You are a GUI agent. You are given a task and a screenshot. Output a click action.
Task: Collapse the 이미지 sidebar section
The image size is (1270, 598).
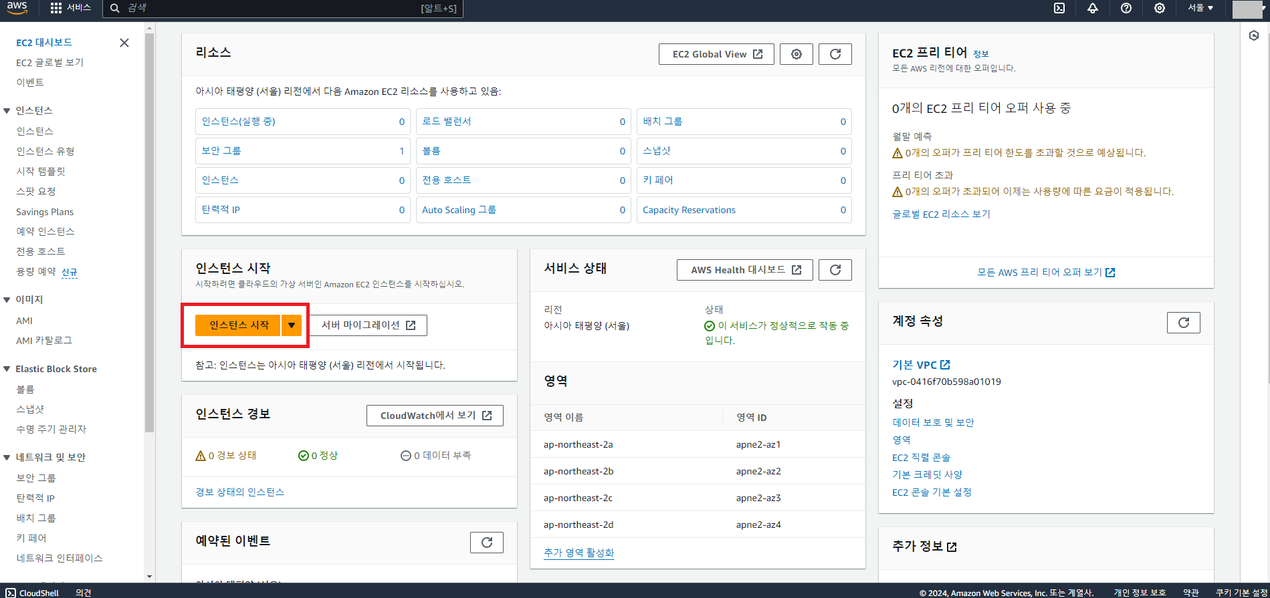click(7, 300)
